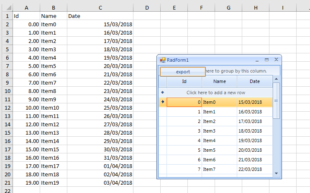Select spreadsheet column C header

tap(100, 8)
